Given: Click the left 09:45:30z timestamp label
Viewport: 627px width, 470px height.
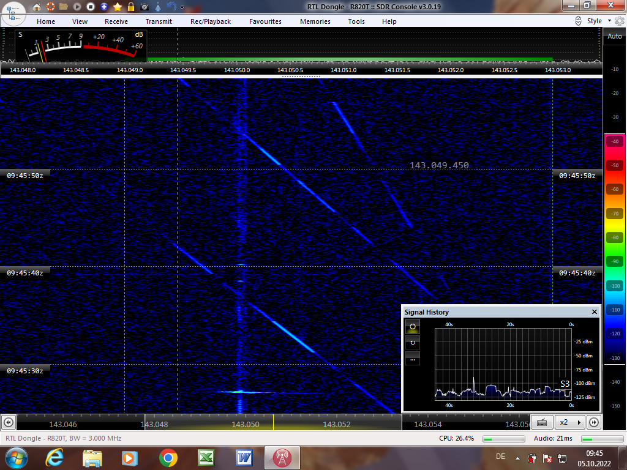Looking at the screenshot, I should coord(24,371).
